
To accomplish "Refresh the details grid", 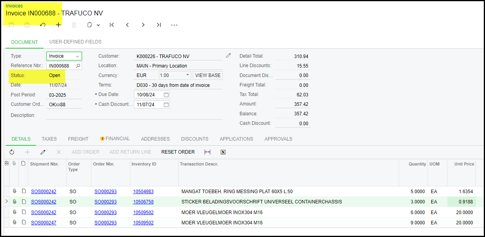I will [x=12, y=152].
